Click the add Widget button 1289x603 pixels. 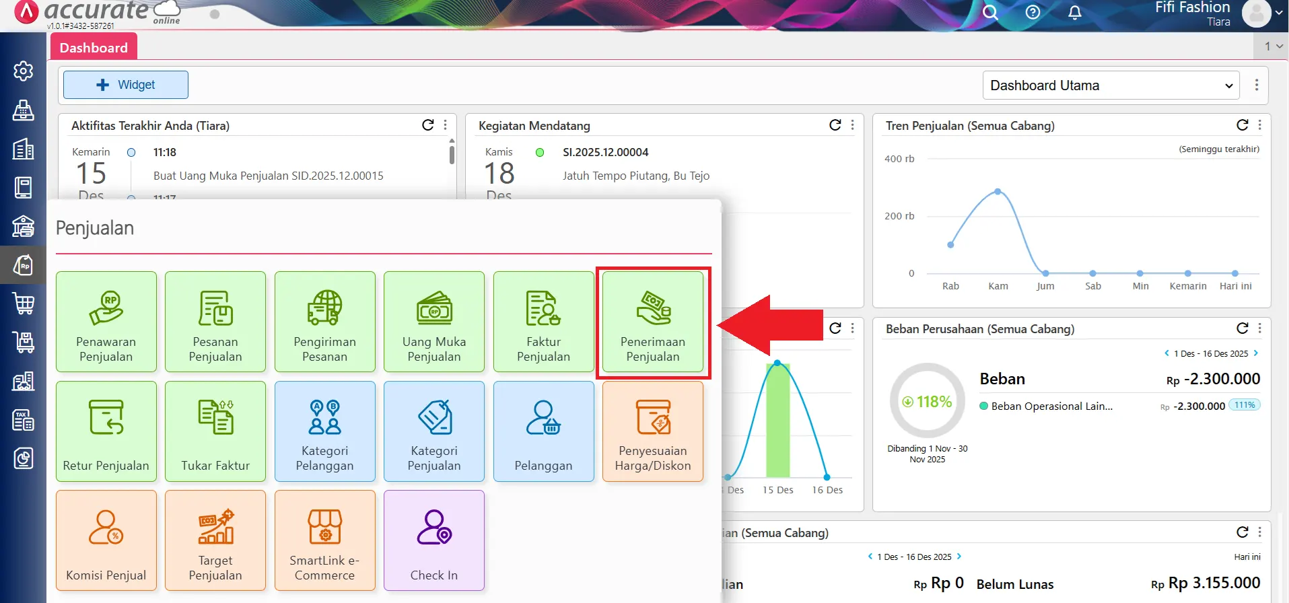tap(126, 85)
